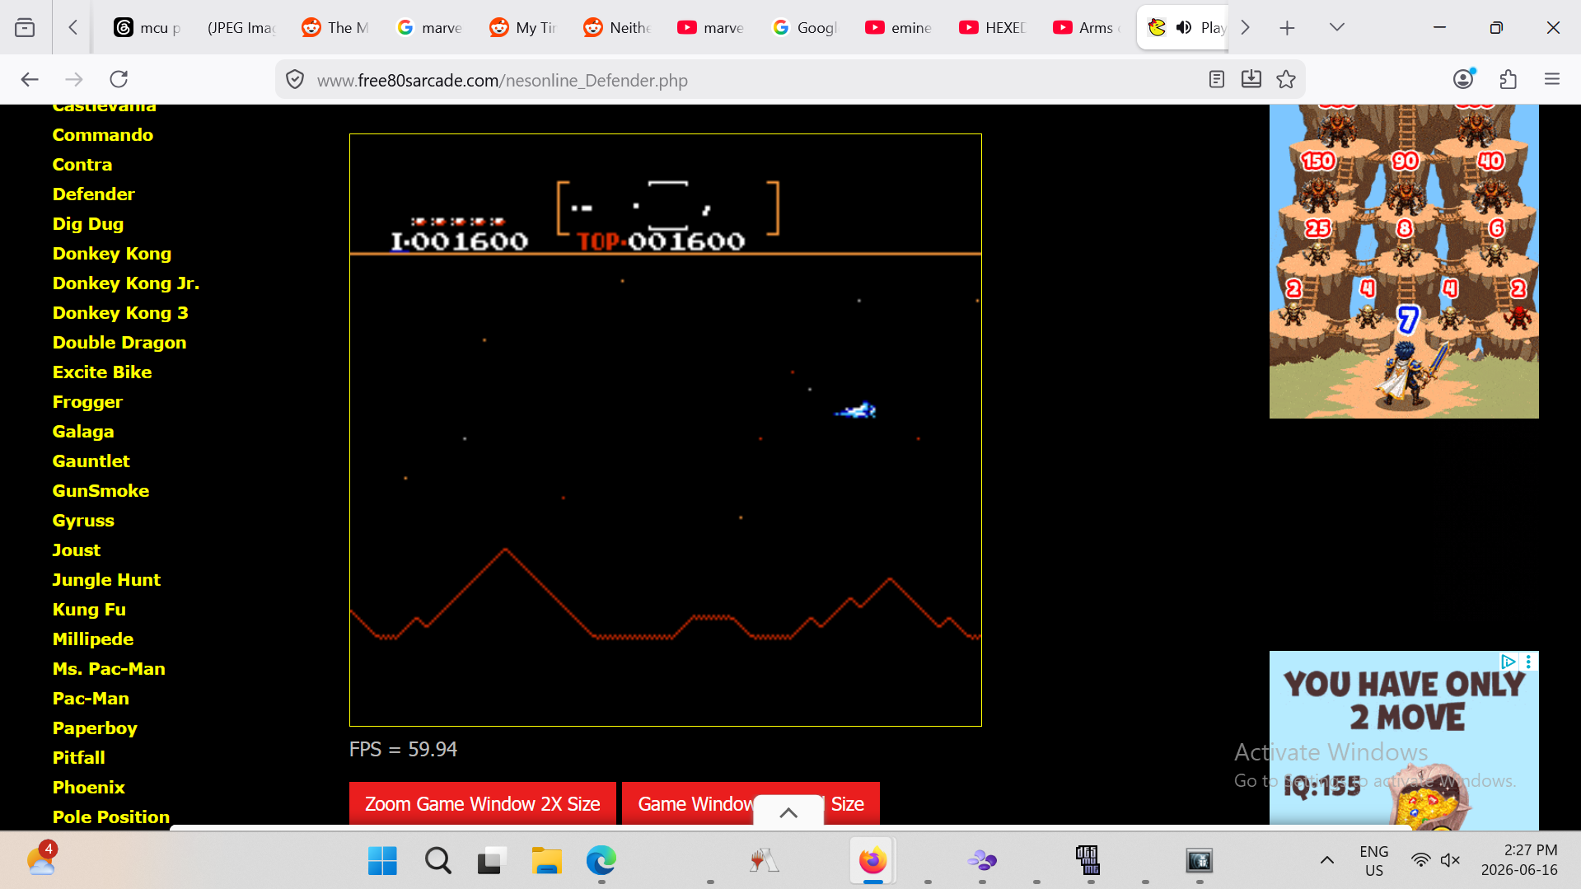Open Firefox extensions puzzle icon
The image size is (1581, 889).
pos(1508,79)
